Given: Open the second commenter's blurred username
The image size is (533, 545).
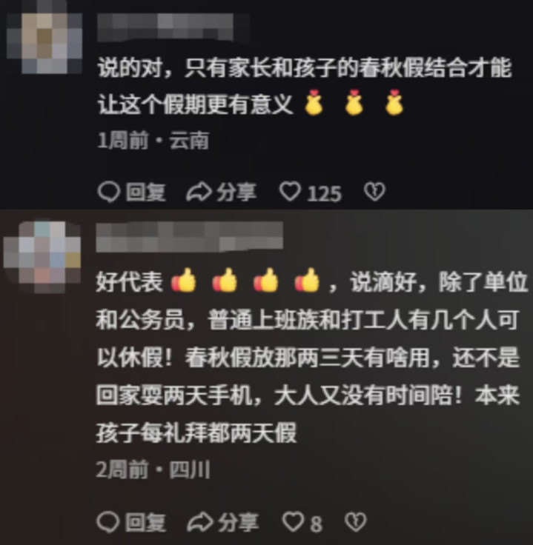Looking at the screenshot, I should coord(189,237).
